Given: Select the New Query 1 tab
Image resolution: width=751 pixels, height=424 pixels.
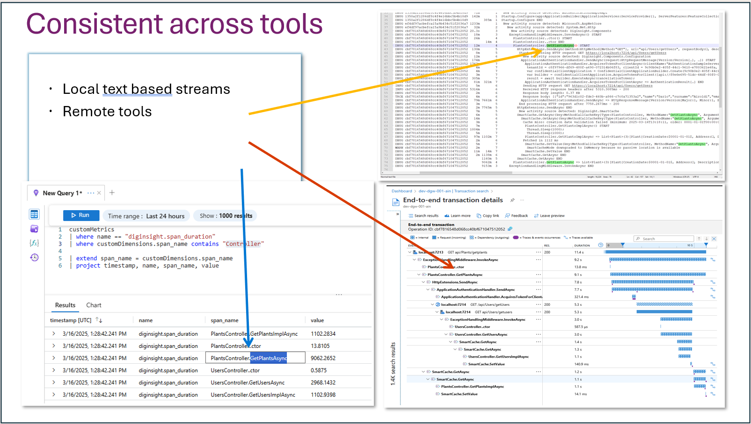Looking at the screenshot, I should point(62,193).
